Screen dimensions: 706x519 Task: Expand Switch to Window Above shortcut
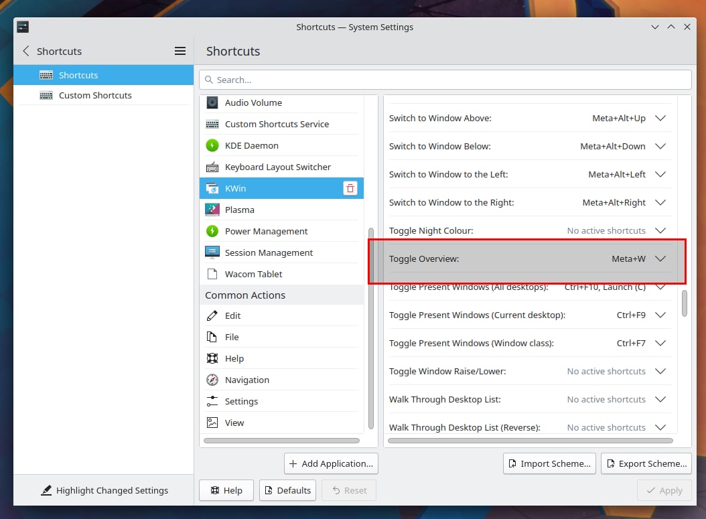pos(660,118)
